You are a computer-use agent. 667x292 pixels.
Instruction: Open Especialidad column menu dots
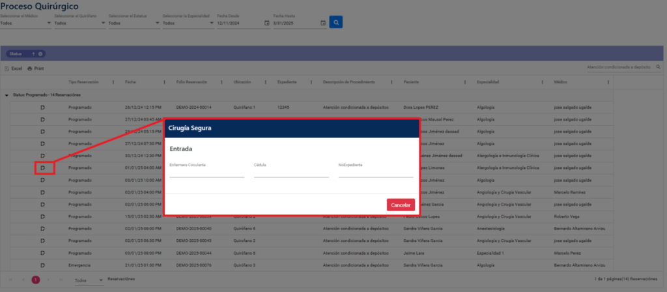tap(542, 82)
